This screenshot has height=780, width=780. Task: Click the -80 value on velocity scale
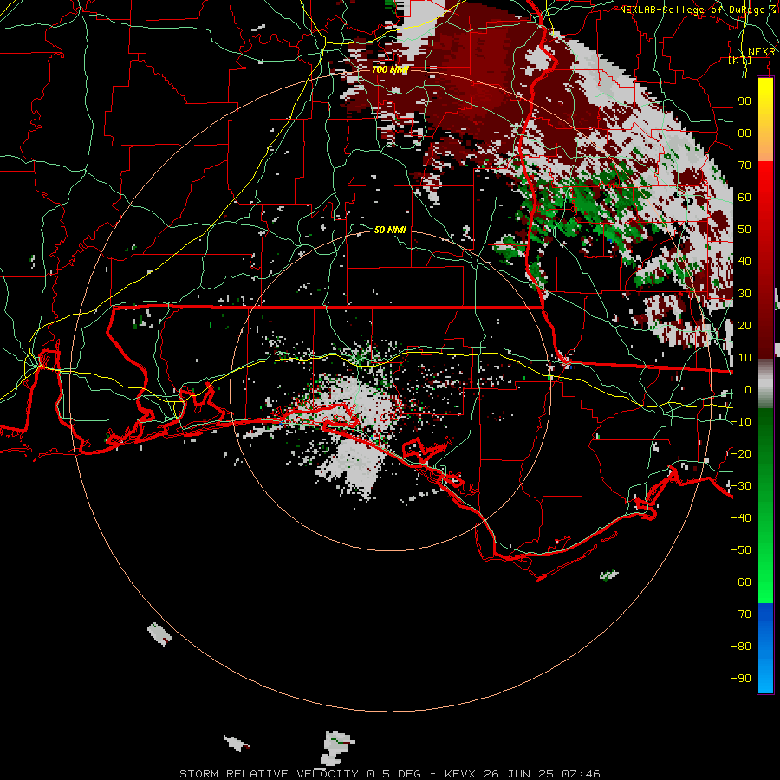click(x=741, y=647)
